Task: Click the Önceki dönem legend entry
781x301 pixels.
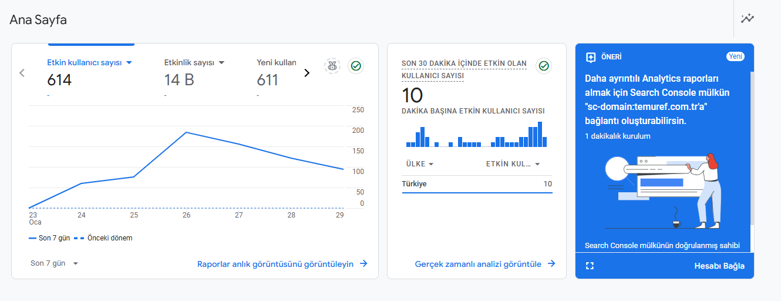Action: [x=105, y=238]
